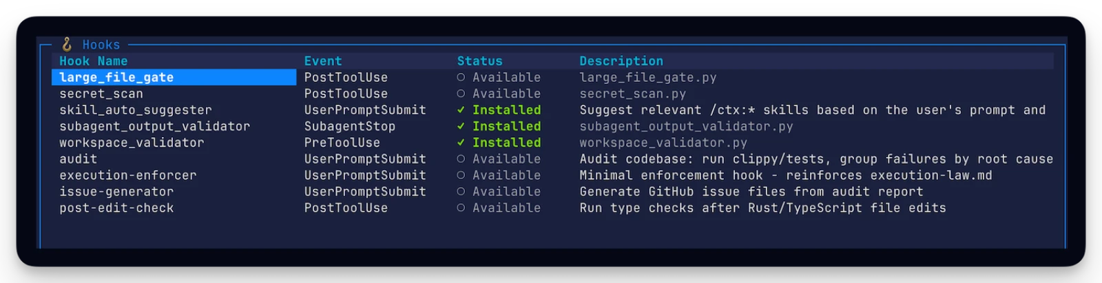This screenshot has width=1102, height=283.
Task: Toggle the Installed checkmark for subagent_output_validator
Action: point(461,127)
